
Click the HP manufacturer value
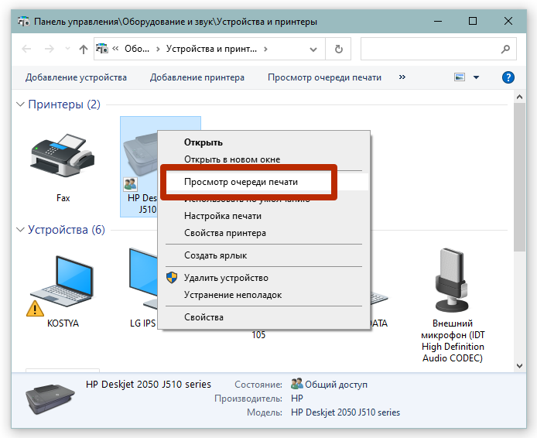click(x=297, y=399)
